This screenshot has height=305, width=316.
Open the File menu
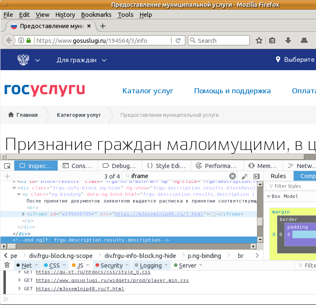(x=8, y=15)
